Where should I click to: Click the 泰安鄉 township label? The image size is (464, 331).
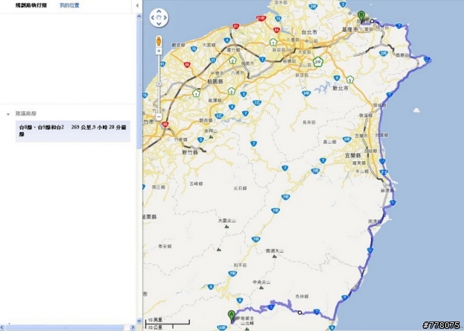(165, 246)
